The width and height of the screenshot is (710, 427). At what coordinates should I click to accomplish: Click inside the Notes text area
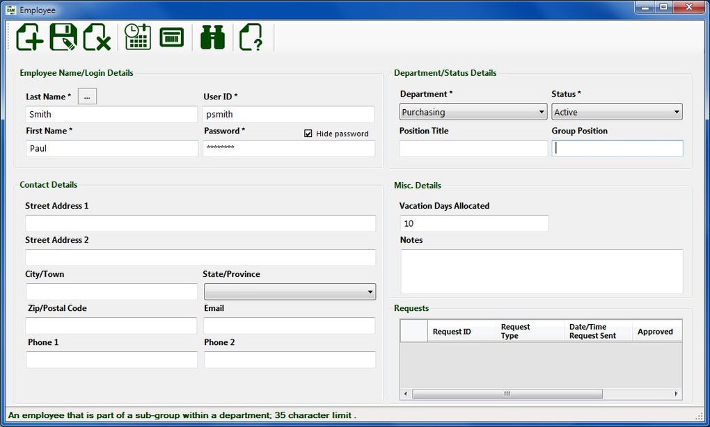541,271
